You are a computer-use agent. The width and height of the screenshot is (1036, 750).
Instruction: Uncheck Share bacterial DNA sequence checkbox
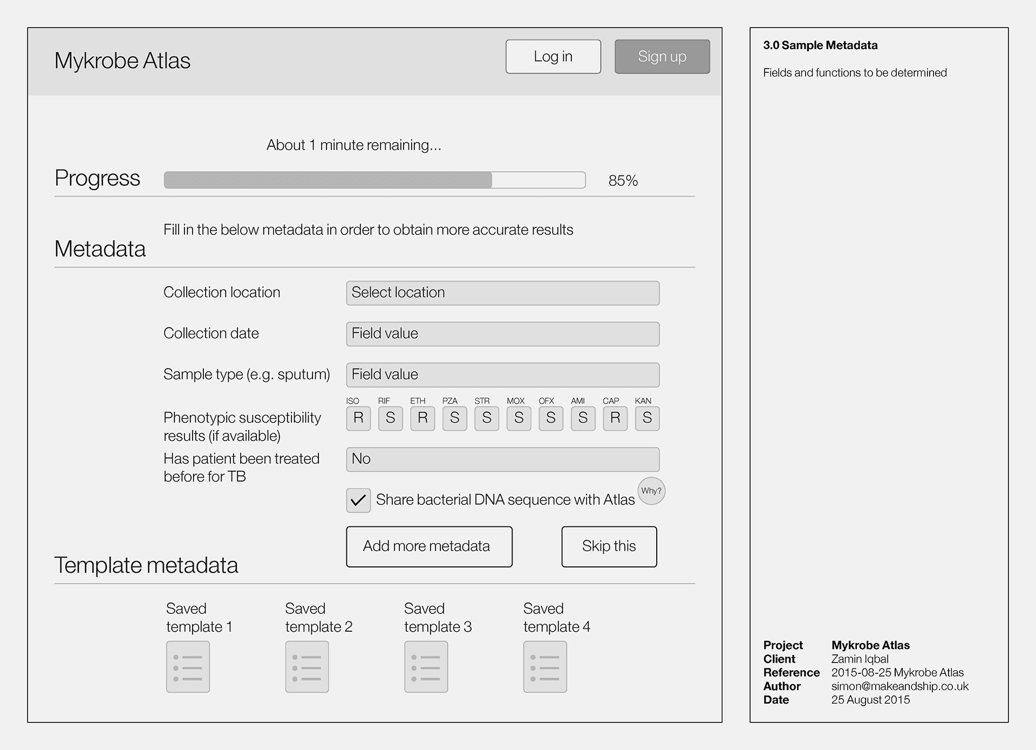358,500
